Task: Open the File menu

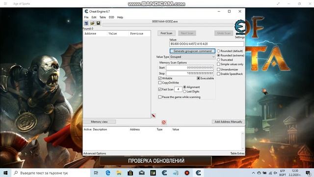Action: tap(86, 17)
